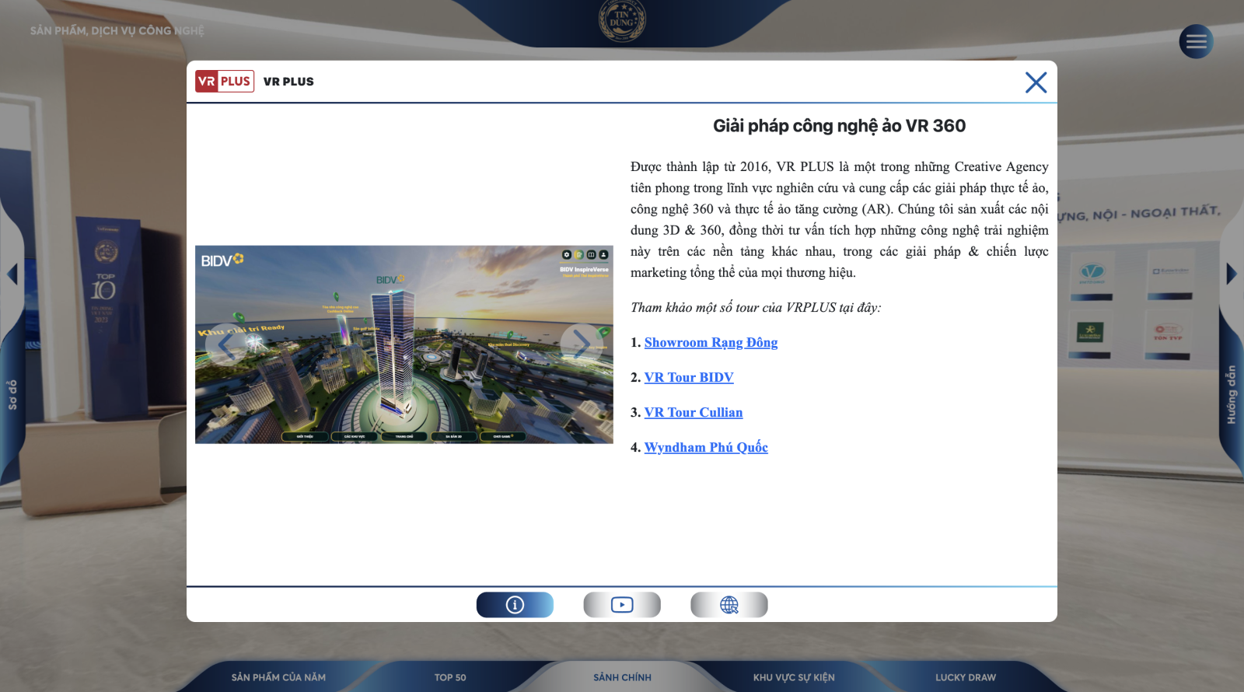Click the VR PLUS logo badge

coord(225,82)
